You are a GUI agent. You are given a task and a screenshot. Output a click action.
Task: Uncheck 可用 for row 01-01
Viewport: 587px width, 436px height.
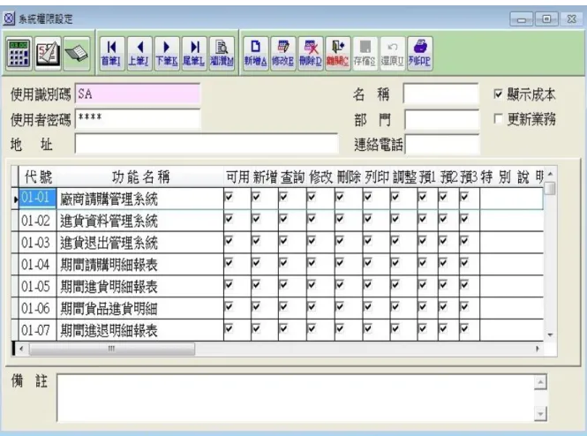[229, 197]
